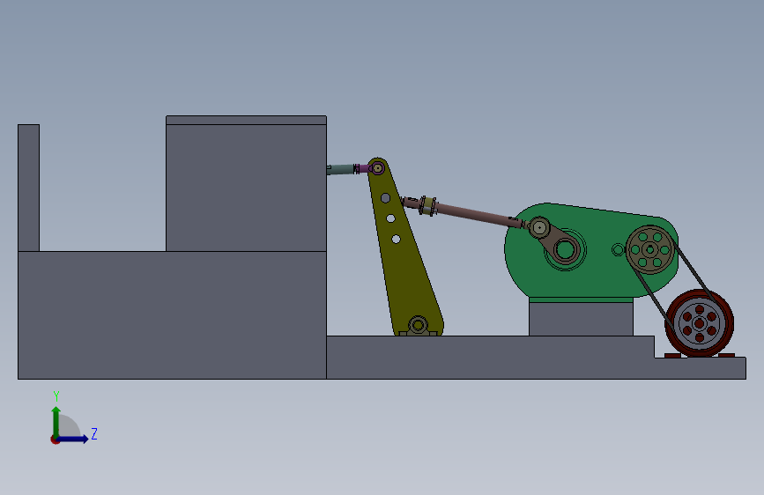764x495 pixels.
Task: Select the small circular boss on the gearbox
Action: pos(618,250)
